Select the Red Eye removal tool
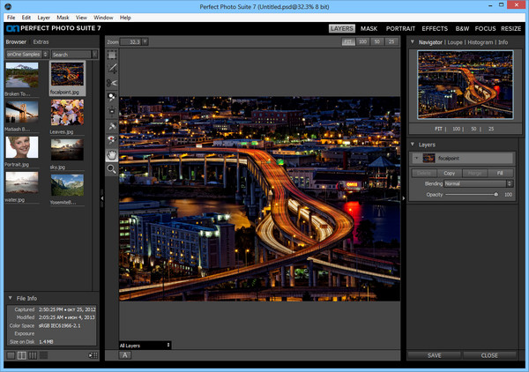The image size is (529, 372). click(x=112, y=140)
